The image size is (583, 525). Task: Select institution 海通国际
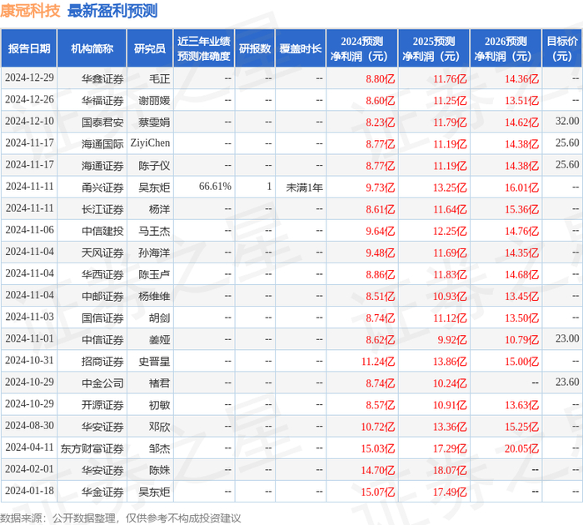tap(102, 144)
